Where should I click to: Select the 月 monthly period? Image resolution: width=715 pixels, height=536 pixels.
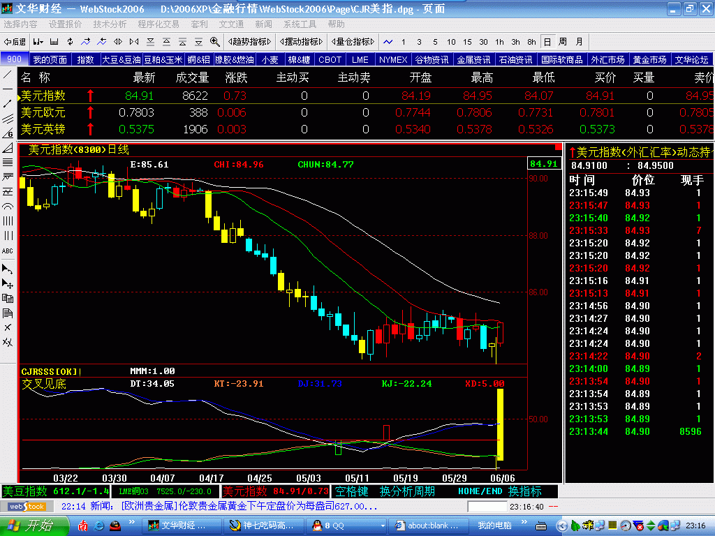pos(579,42)
